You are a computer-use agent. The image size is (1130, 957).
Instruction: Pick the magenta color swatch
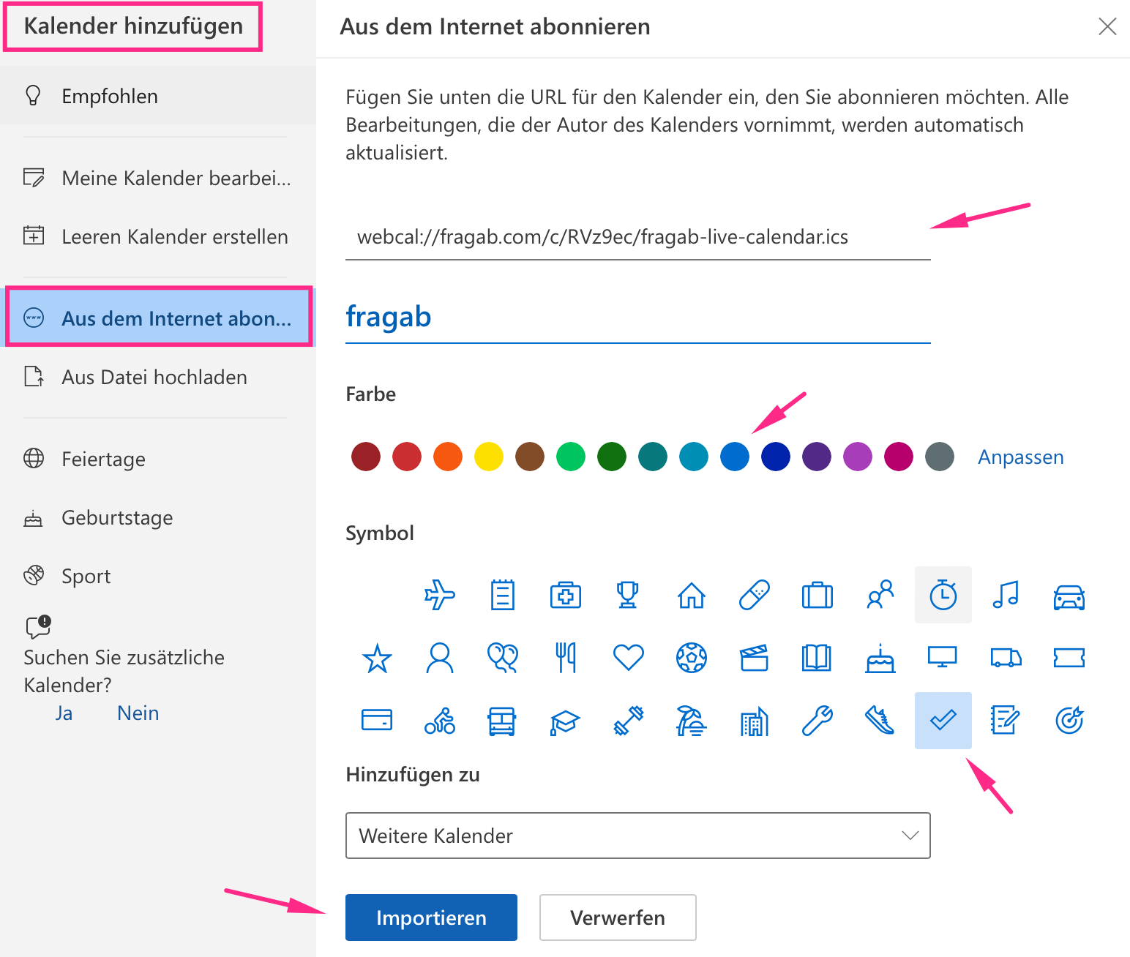pos(899,457)
